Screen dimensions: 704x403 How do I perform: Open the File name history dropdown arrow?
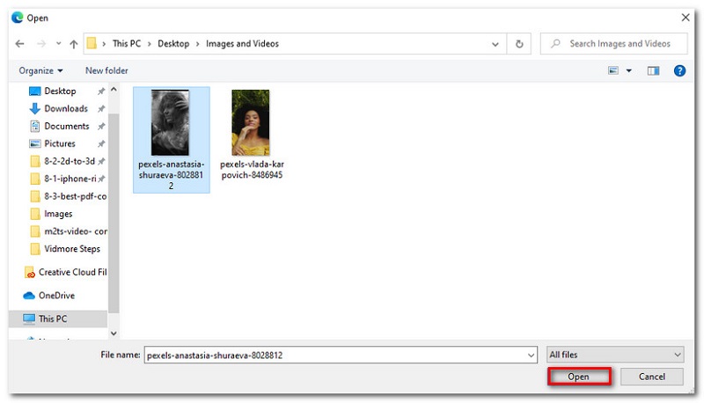click(531, 355)
